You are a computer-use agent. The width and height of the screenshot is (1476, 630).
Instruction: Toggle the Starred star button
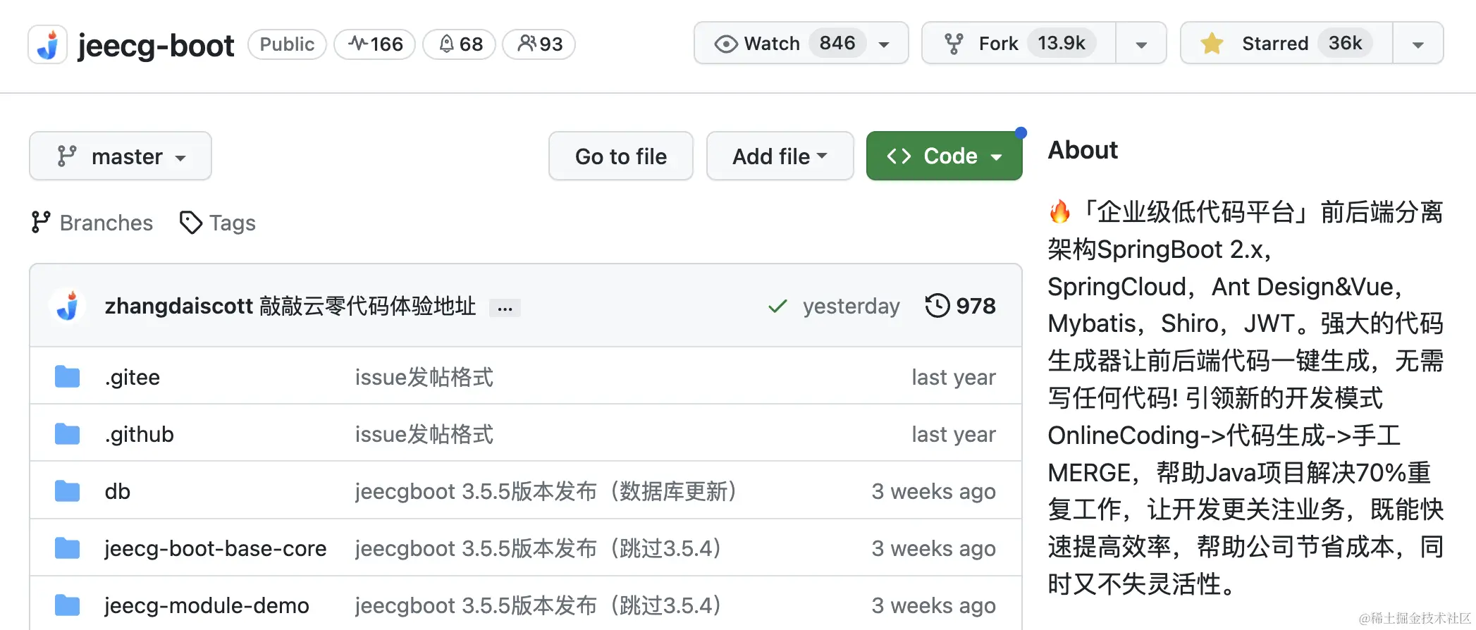tap(1286, 43)
